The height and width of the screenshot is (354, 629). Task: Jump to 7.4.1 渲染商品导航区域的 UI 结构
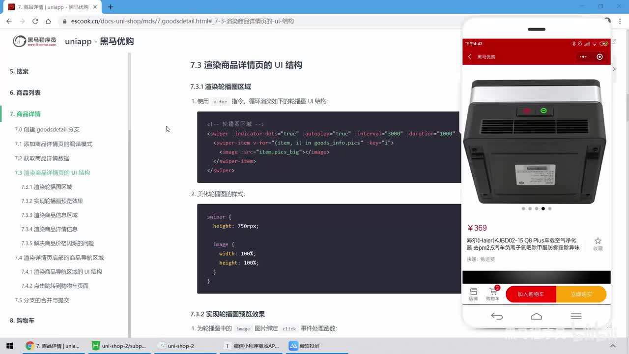pos(62,272)
